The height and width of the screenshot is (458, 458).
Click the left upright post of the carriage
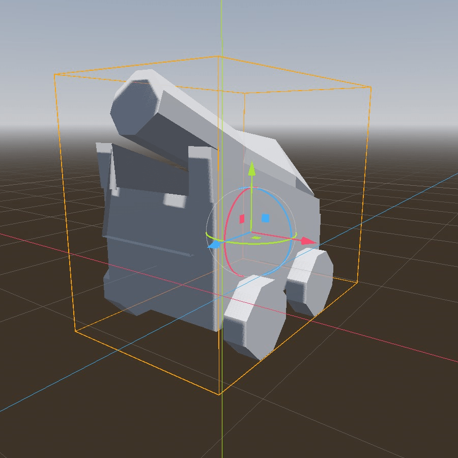104,164
